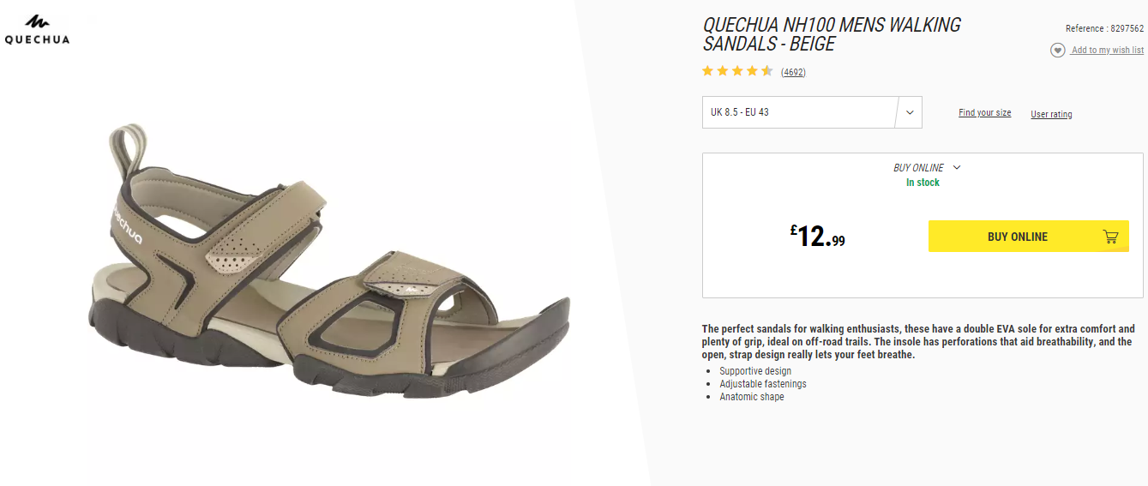The image size is (1148, 486).
Task: Expand the BUY ONLINE chevron above In stock
Action: click(x=957, y=168)
